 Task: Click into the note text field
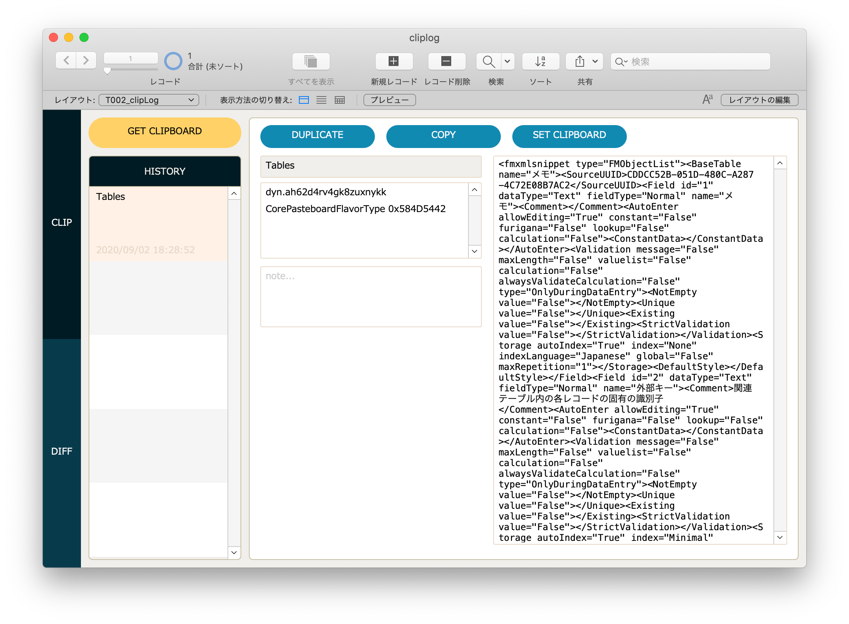point(370,296)
